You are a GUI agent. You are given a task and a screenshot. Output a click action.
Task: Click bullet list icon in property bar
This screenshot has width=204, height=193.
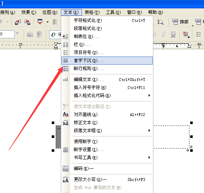[199, 34]
